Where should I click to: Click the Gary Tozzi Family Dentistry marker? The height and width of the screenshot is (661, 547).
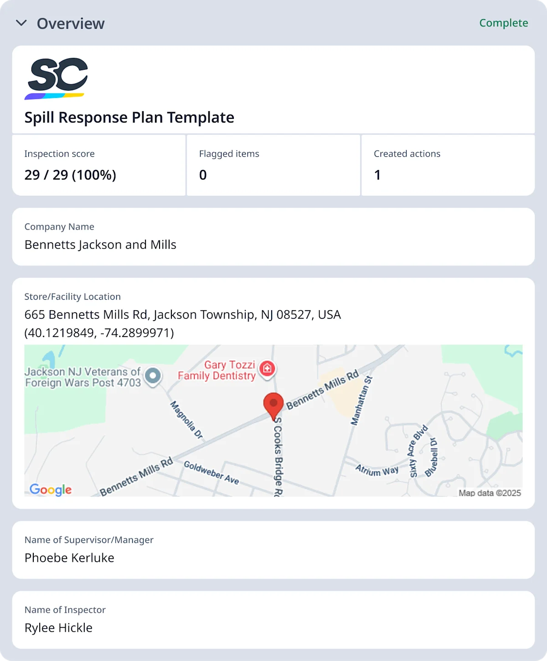coord(267,369)
